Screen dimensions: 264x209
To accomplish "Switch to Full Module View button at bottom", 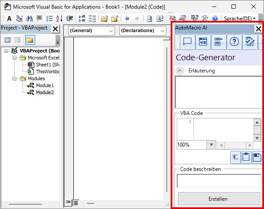I will (76, 203).
